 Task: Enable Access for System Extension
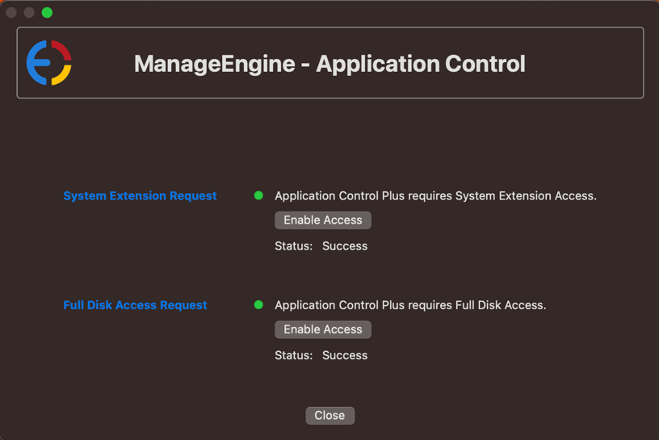point(323,220)
